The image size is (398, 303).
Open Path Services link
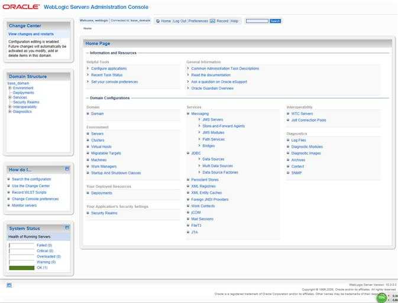[213, 139]
